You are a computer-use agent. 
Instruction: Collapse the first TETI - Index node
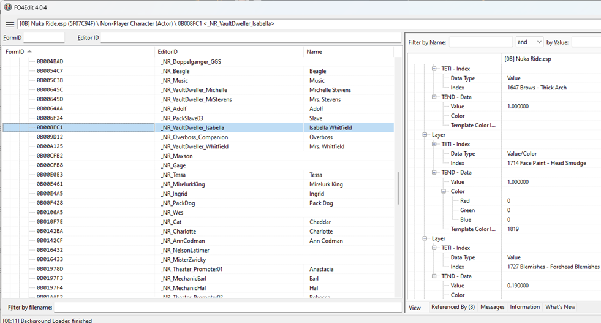pos(434,69)
